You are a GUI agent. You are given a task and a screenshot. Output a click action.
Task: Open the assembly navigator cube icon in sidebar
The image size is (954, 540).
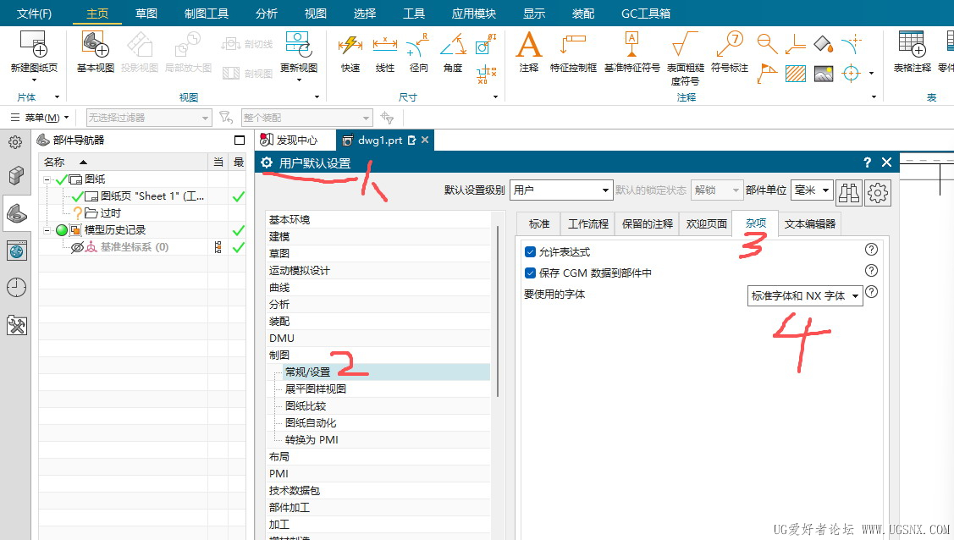point(16,175)
